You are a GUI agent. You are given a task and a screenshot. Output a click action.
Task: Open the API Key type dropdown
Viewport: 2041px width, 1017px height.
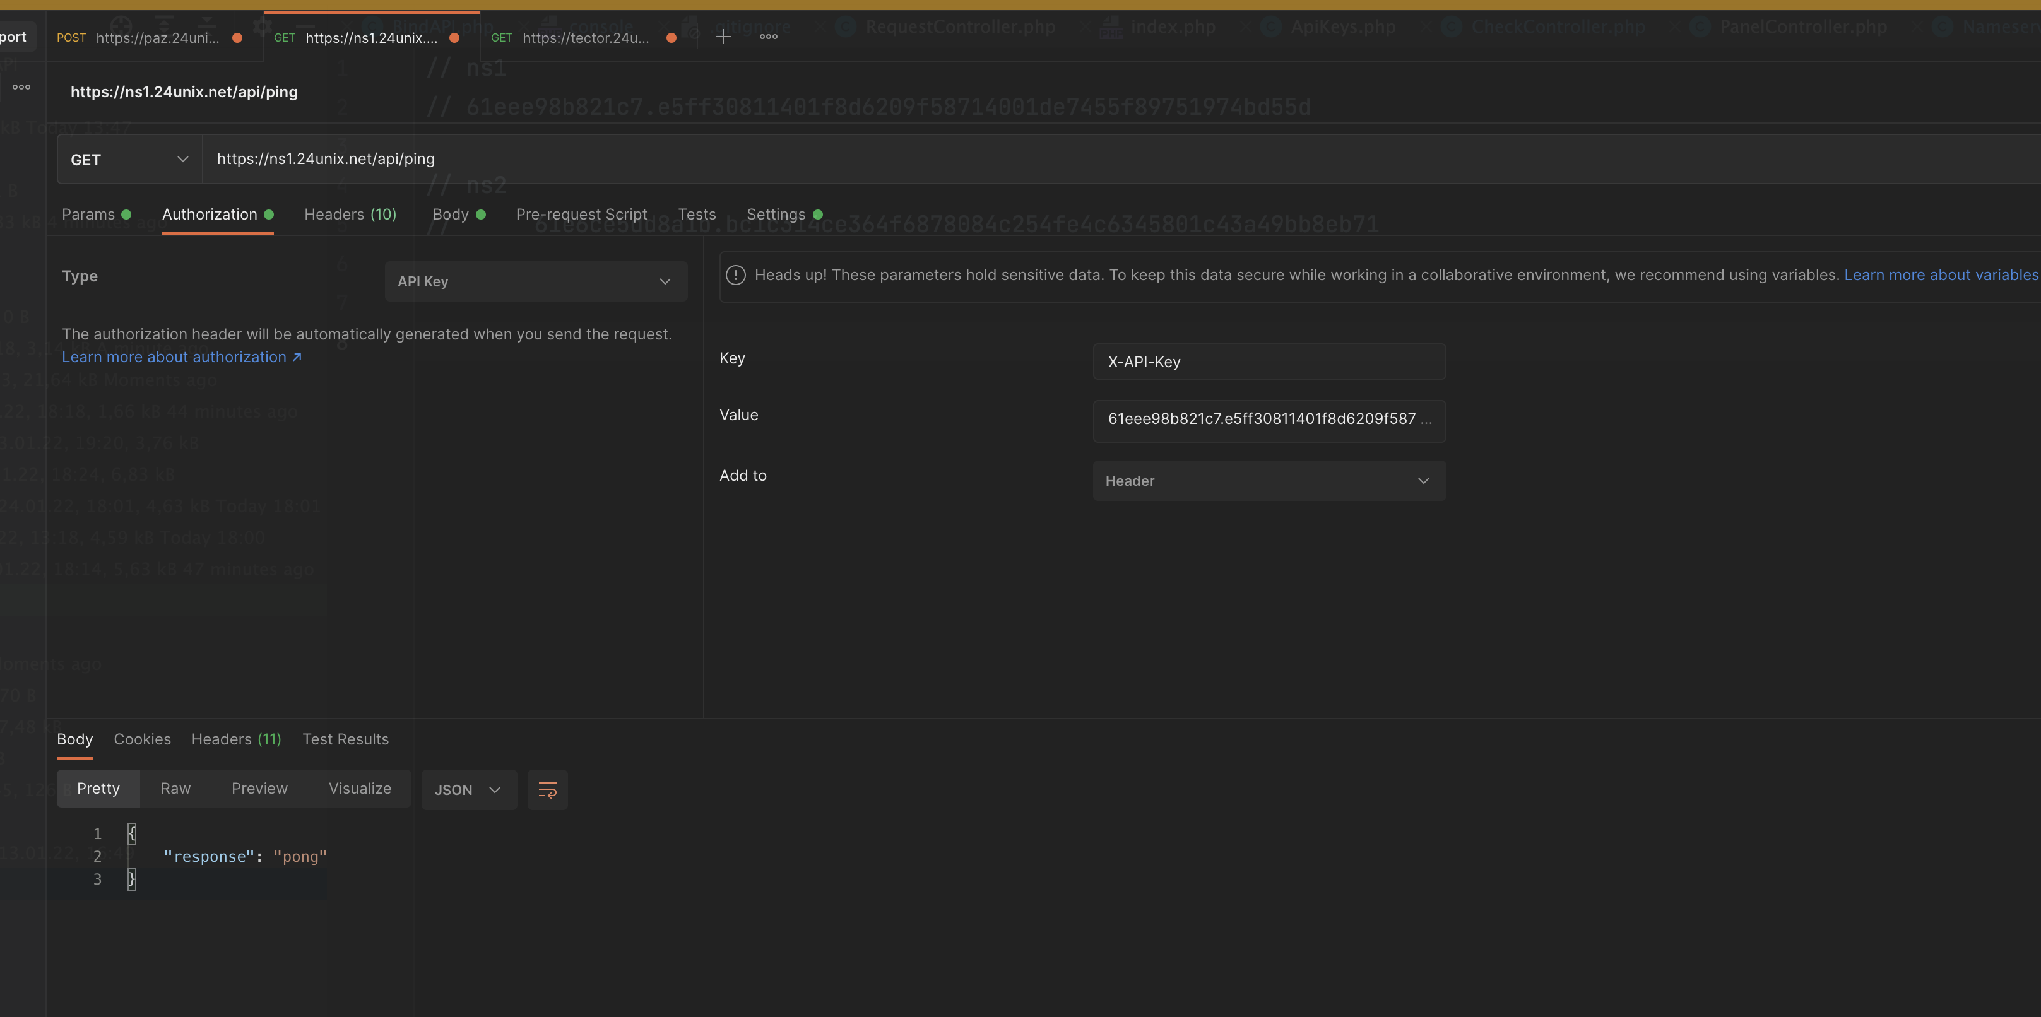(x=536, y=281)
